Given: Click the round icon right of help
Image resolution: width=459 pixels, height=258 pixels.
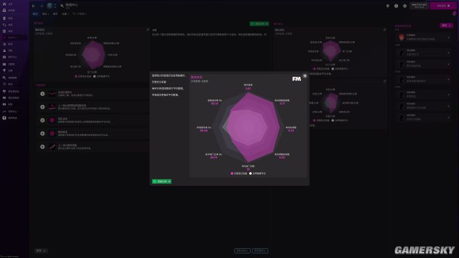Looking at the screenshot, I should pos(405,6).
